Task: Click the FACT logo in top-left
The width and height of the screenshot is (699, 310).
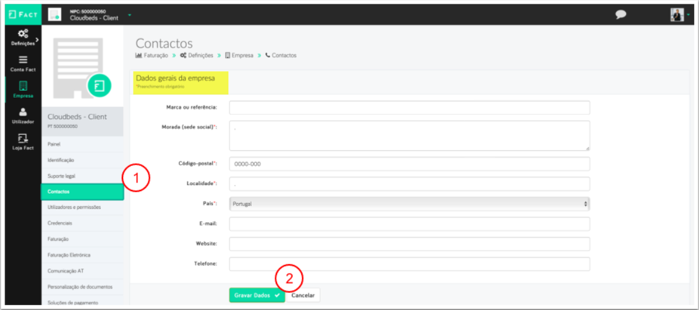Action: 22,14
